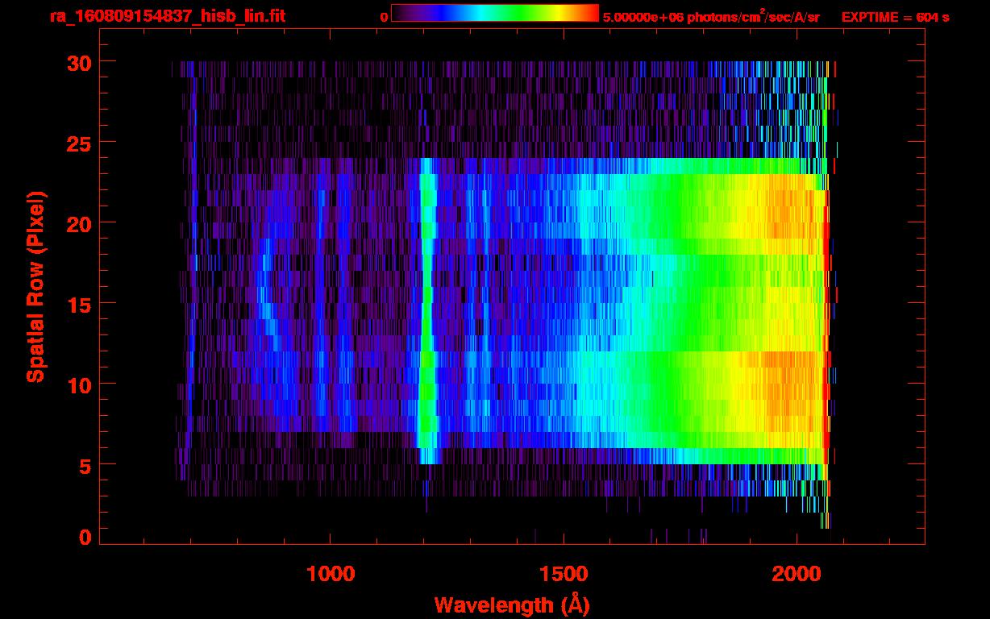The height and width of the screenshot is (619, 990).
Task: Click the filename ra_160809154837_hisb_lin.fit
Action: (167, 16)
